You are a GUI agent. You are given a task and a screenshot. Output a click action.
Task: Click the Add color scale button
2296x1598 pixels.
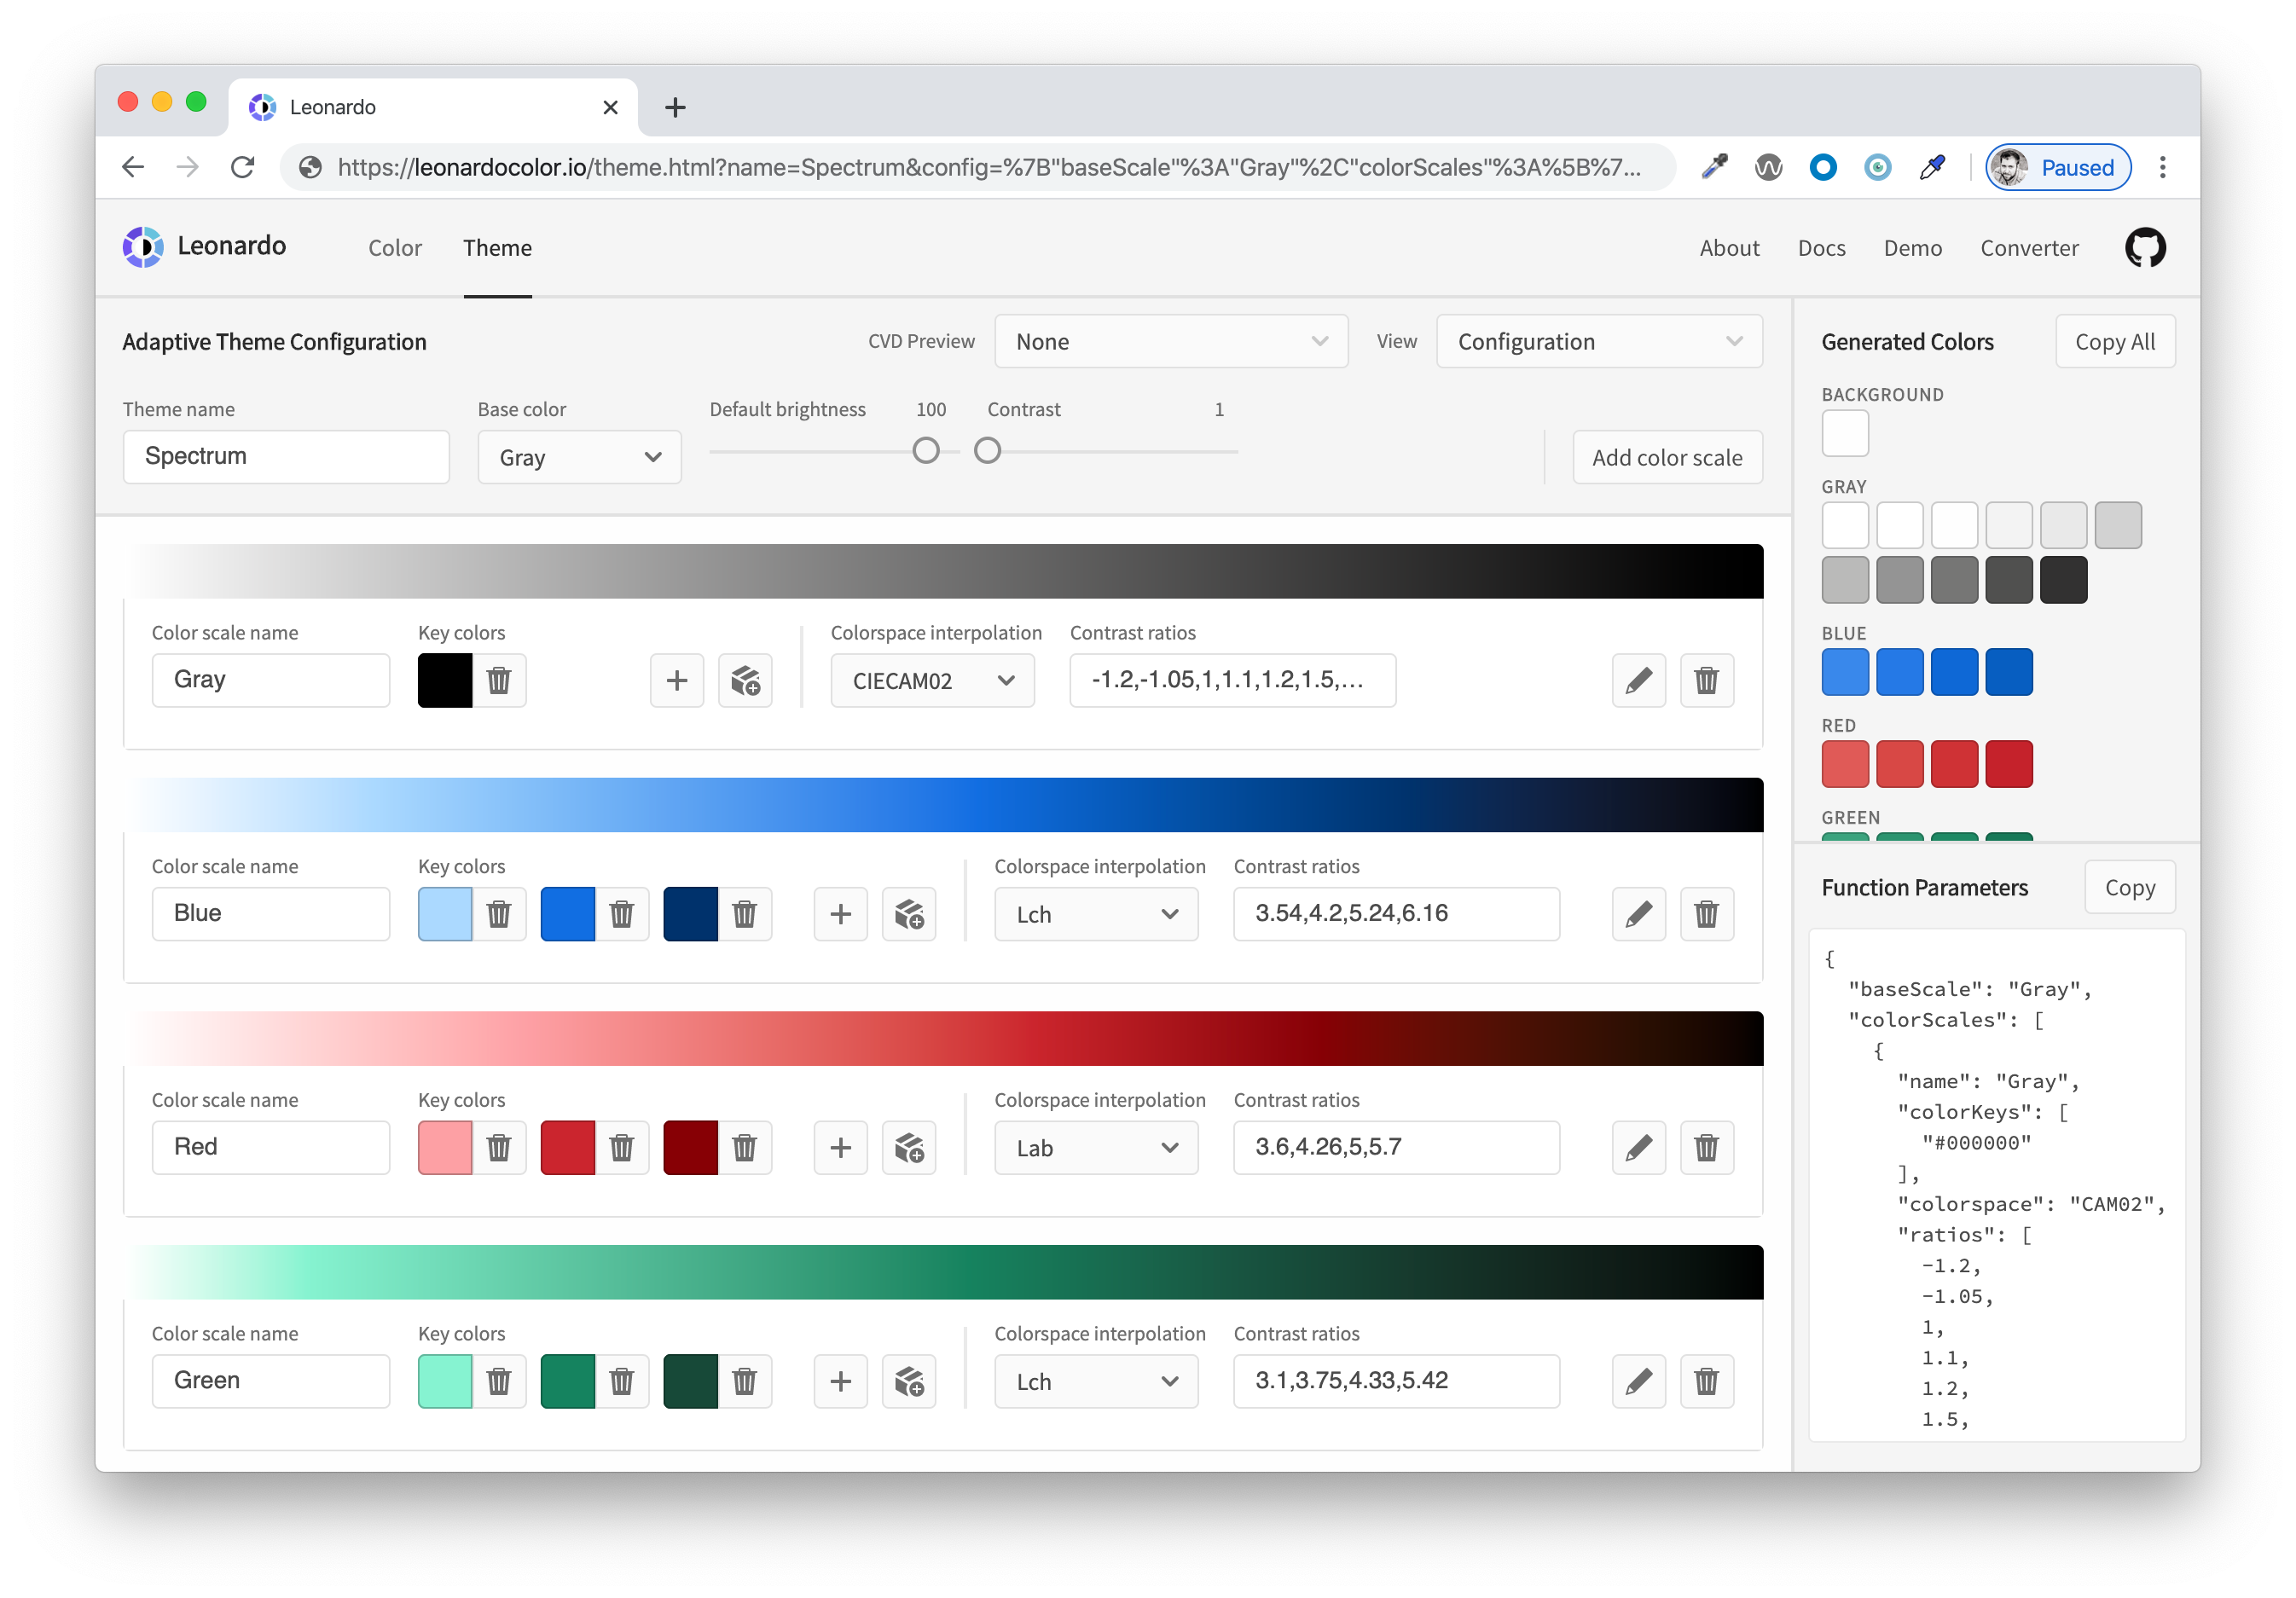click(1666, 458)
